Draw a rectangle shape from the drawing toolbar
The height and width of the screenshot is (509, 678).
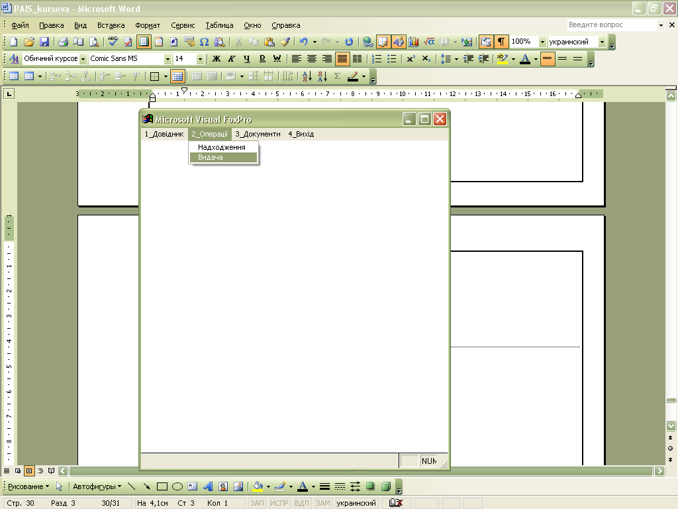(162, 486)
